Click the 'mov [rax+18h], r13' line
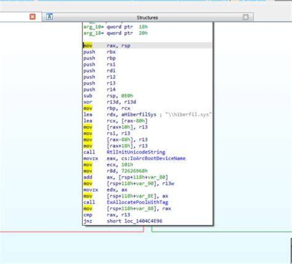 point(116,146)
